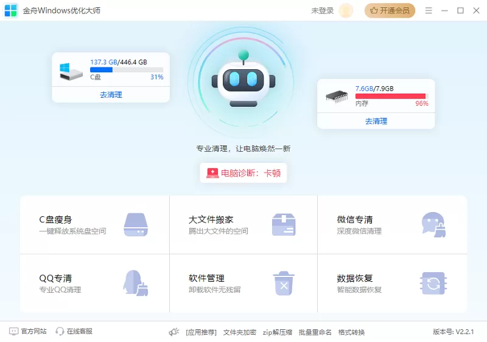Image resolution: width=487 pixels, height=342 pixels.
Task: Click the megaphone announcement icon
Action: (x=174, y=332)
